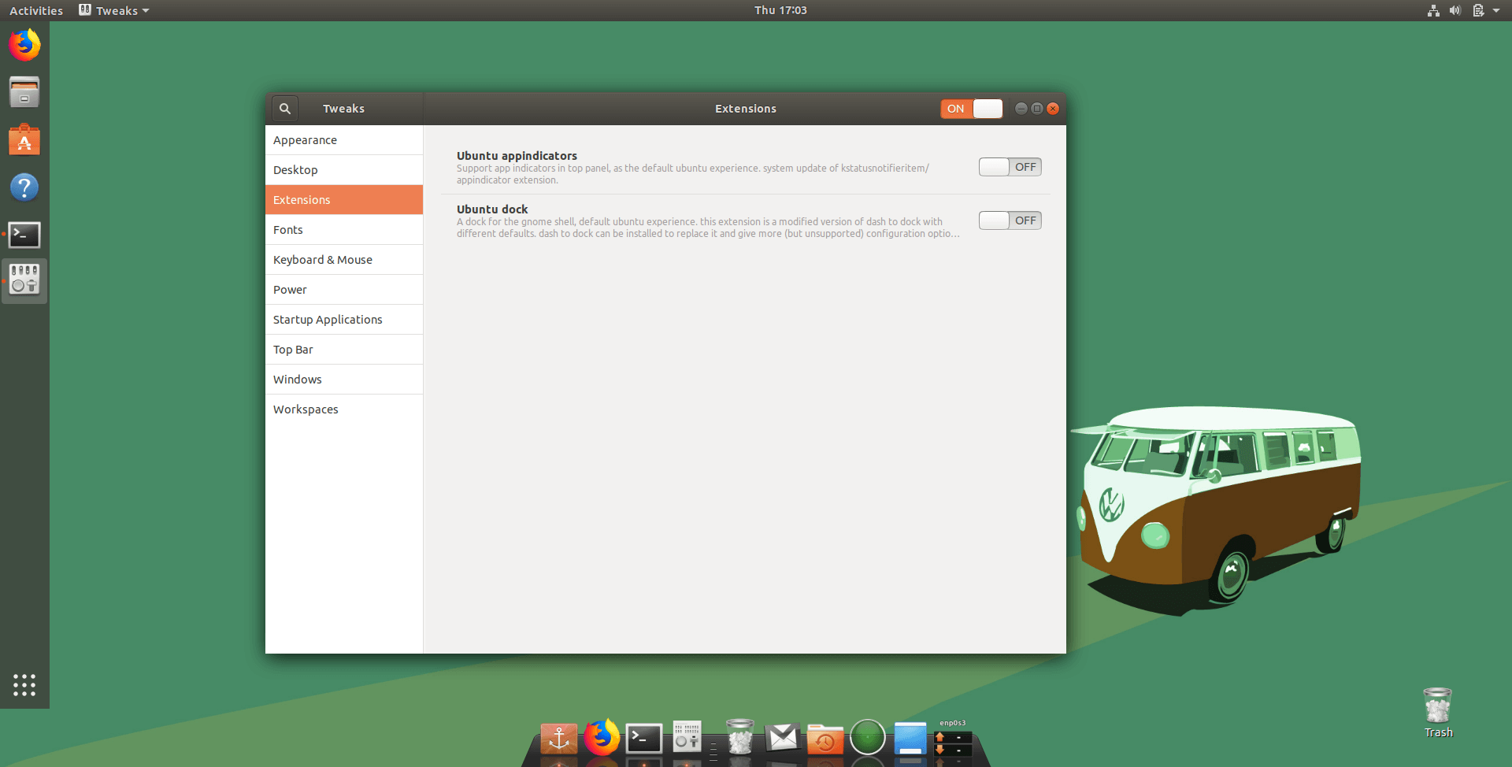Click the Plank anchor icon in bottom dock

558,739
